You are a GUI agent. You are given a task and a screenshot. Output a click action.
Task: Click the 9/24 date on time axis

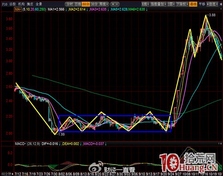[x=171, y=174]
